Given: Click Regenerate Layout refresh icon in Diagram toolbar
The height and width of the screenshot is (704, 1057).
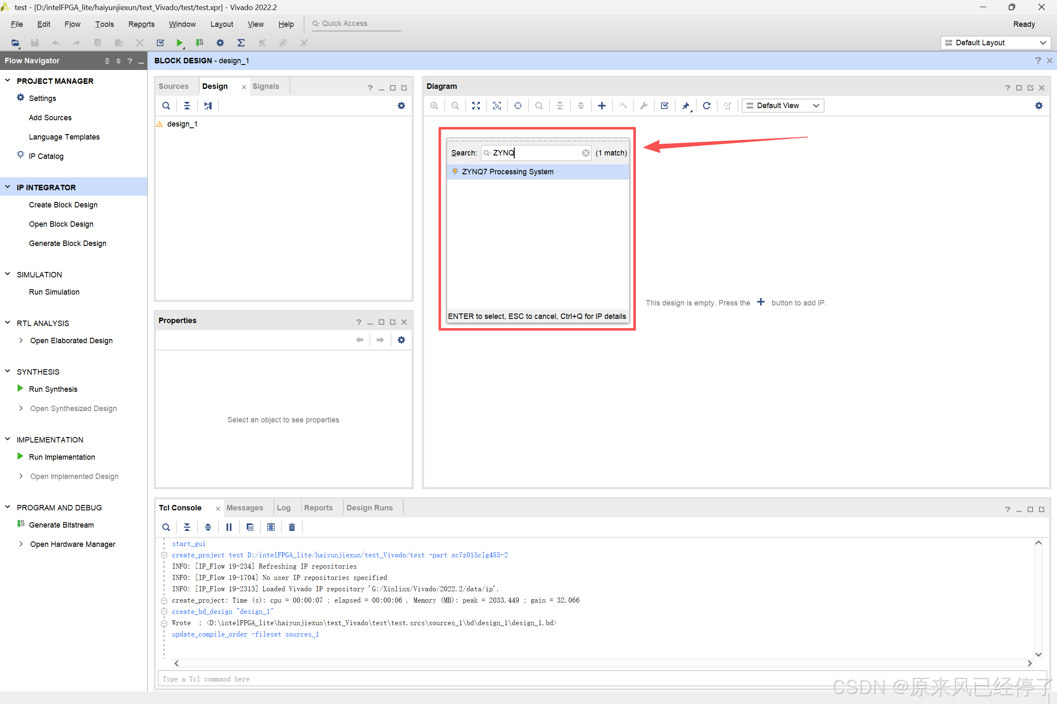Looking at the screenshot, I should coord(706,106).
